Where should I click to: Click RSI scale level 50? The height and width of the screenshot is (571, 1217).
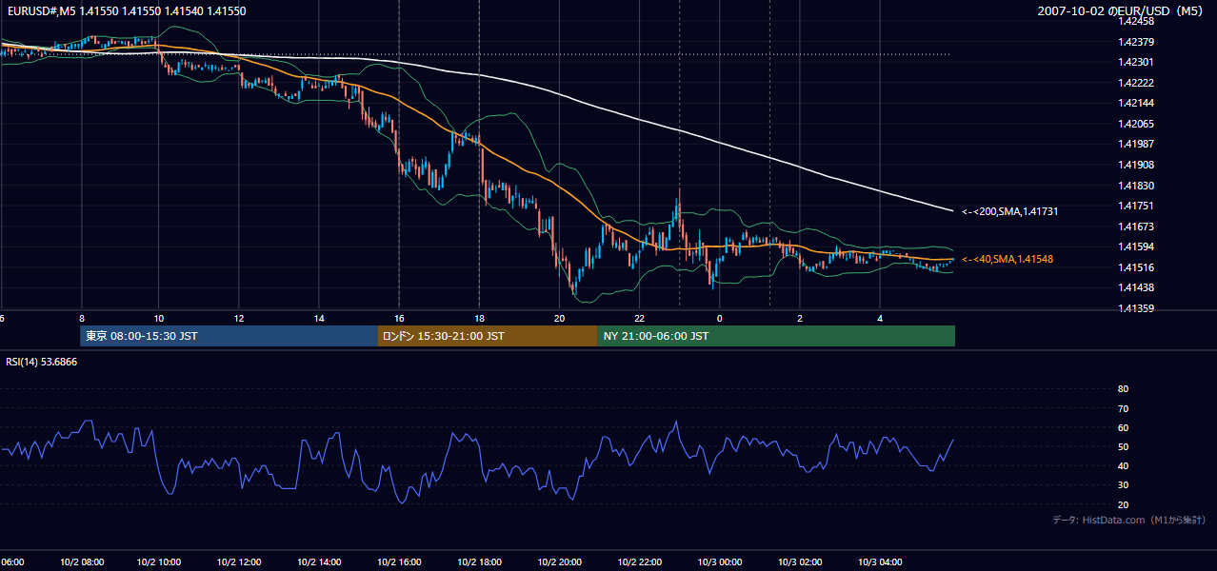[1123, 446]
